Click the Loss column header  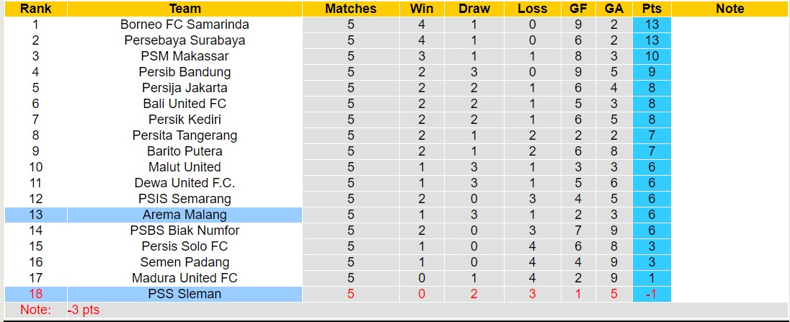pyautogui.click(x=532, y=9)
